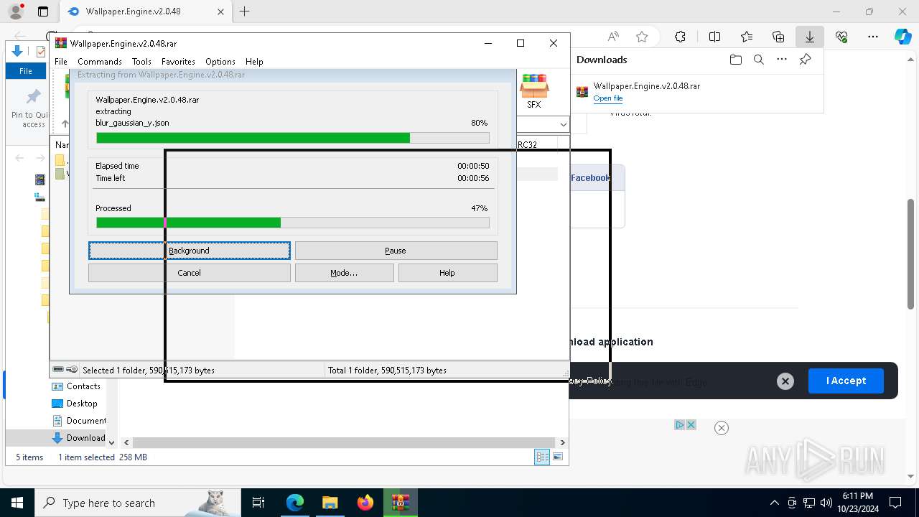Click the volume icon in system tray
Viewport: 919px width, 517px height.
click(826, 503)
